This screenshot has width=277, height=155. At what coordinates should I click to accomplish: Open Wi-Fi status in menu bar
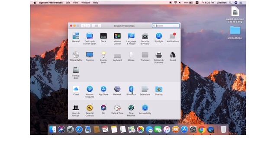point(175,3)
